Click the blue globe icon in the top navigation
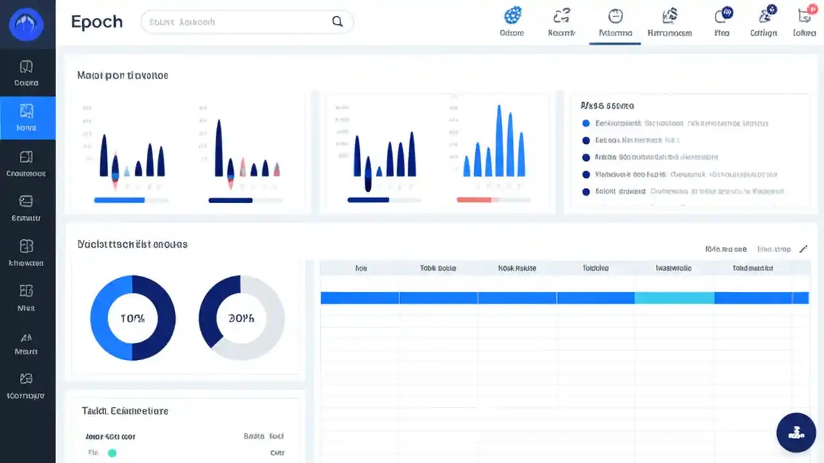 pyautogui.click(x=512, y=16)
